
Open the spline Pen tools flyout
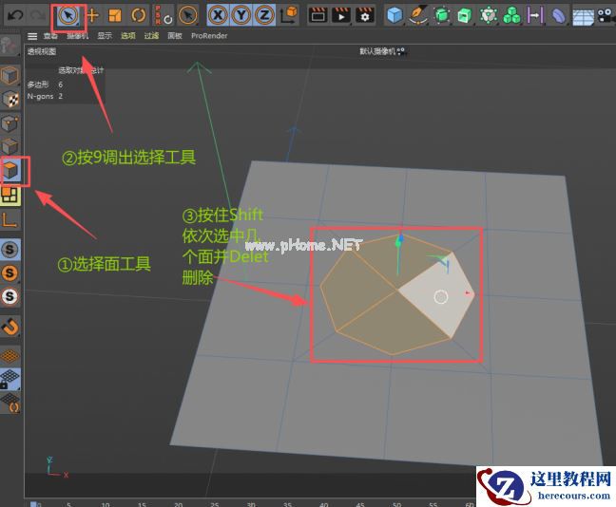click(418, 15)
